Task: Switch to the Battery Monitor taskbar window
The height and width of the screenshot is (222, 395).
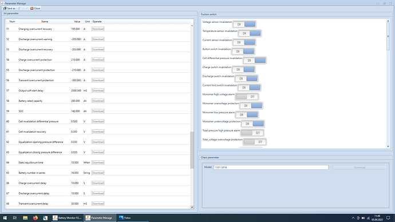Action: coord(67,218)
